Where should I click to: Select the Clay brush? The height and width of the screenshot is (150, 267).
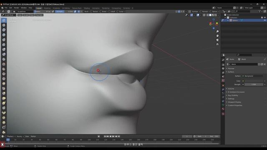[4, 30]
